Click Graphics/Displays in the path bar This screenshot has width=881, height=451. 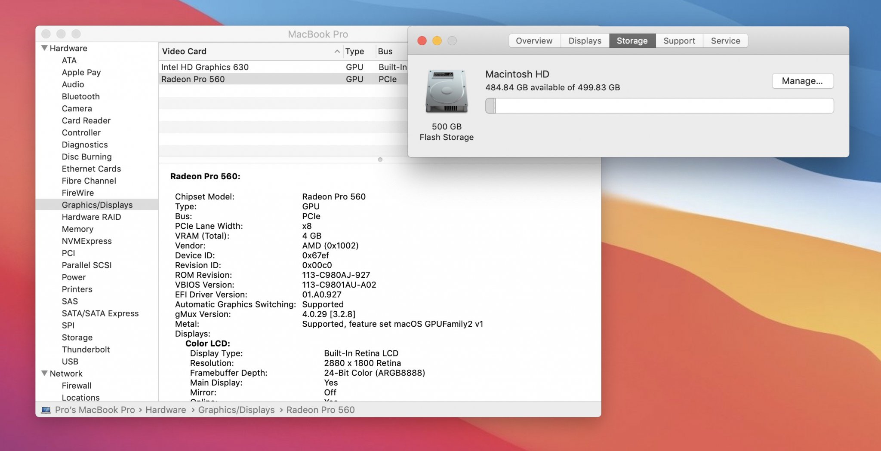click(236, 410)
